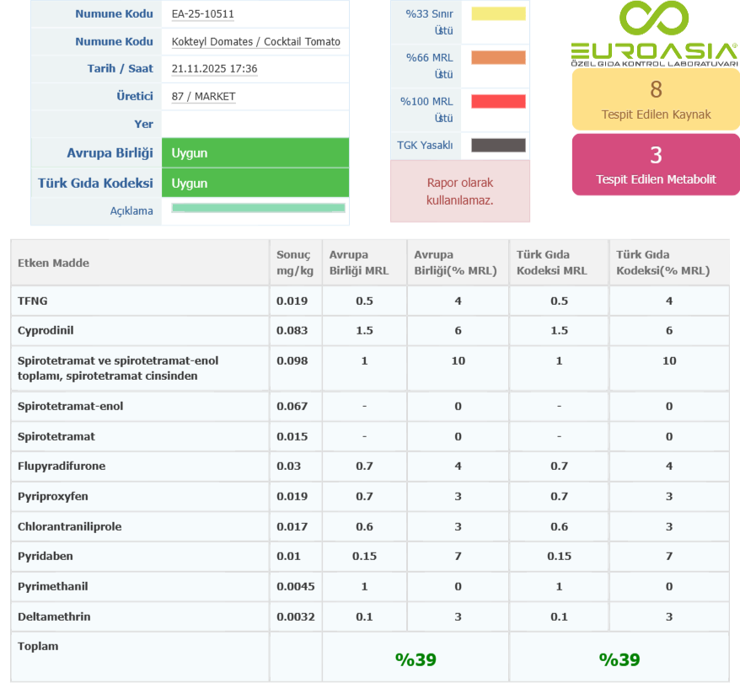
Task: Click the Kokteyl Domates sample name field
Action: click(x=255, y=42)
